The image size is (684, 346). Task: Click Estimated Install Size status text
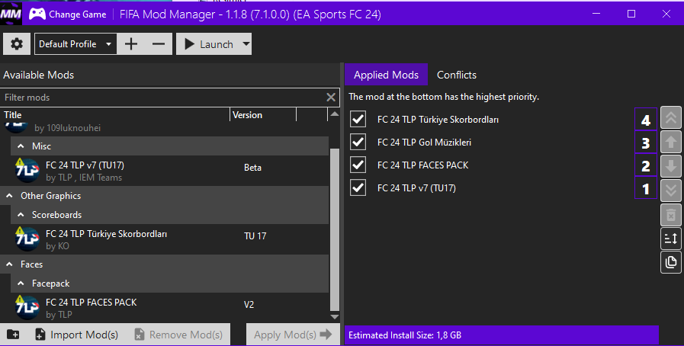(405, 335)
